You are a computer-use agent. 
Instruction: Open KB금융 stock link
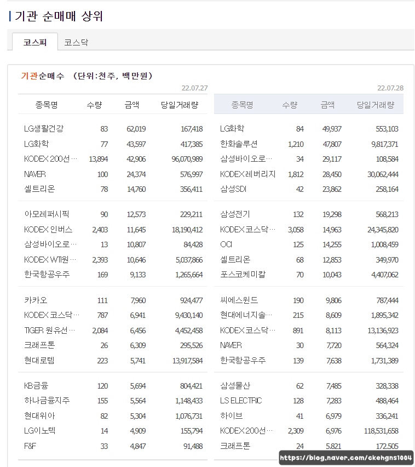[36, 386]
